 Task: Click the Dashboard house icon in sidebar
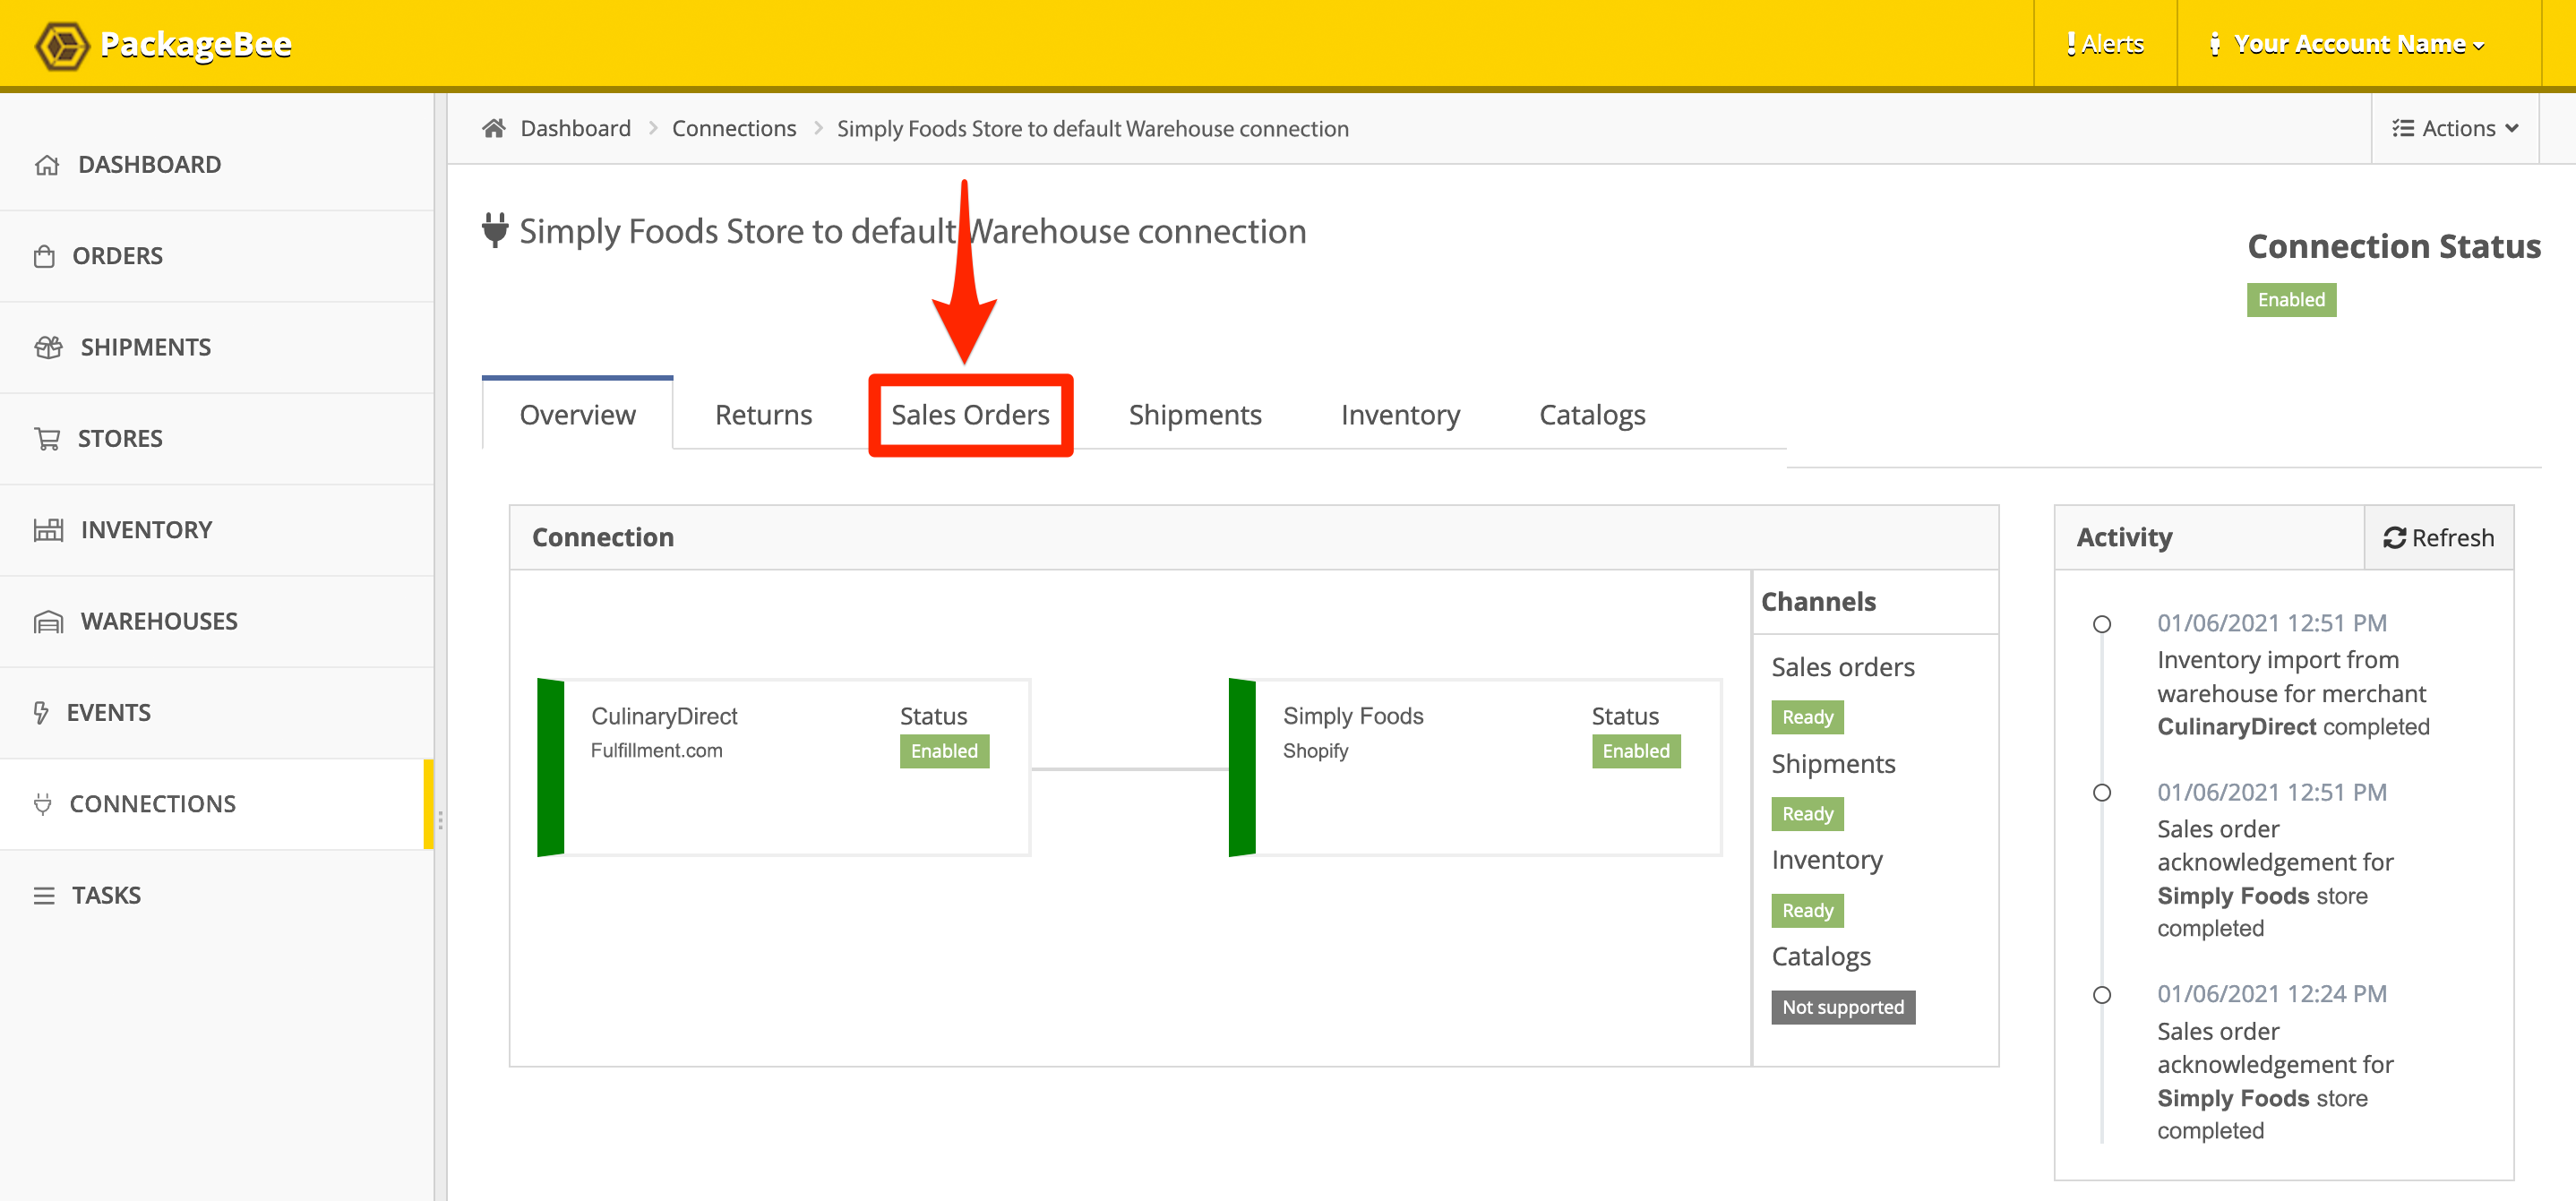pos(47,165)
